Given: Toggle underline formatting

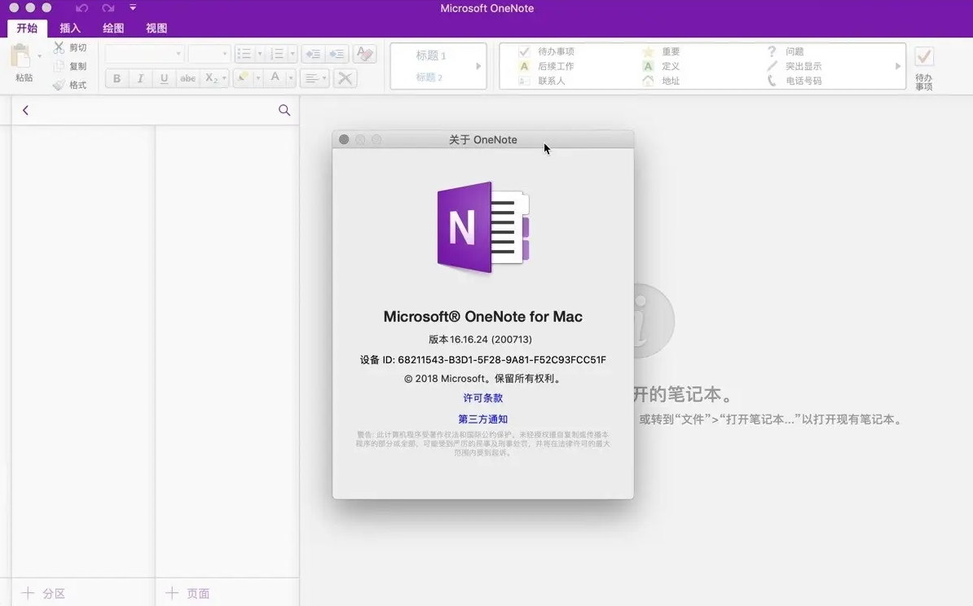Looking at the screenshot, I should (x=164, y=78).
